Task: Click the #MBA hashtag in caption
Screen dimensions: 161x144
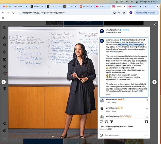Action: pyautogui.click(x=112, y=51)
